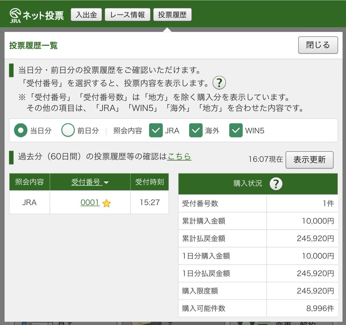346x325 pixels.
Task: Click the 1日分購入金額 label
Action: pos(206,256)
